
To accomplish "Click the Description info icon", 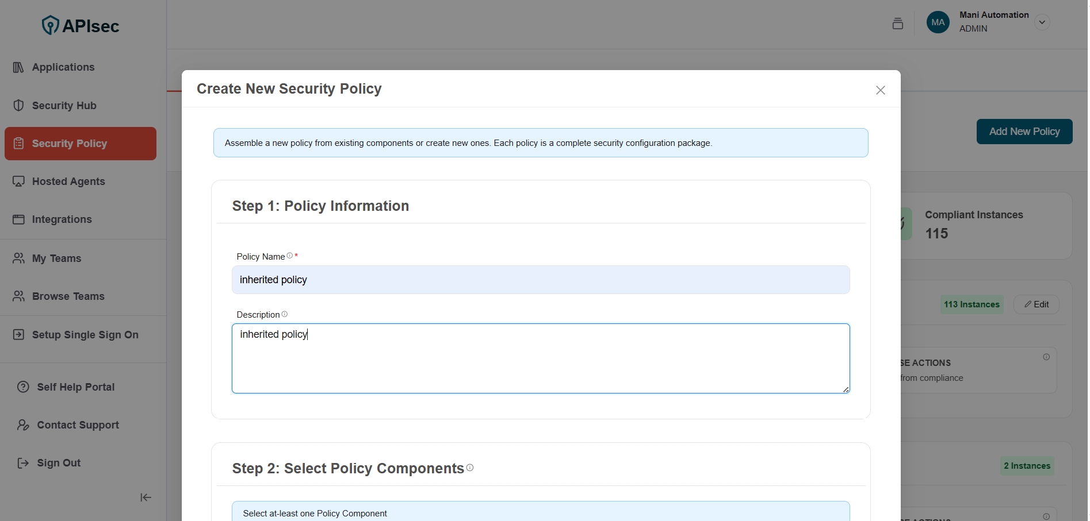I will (x=285, y=314).
